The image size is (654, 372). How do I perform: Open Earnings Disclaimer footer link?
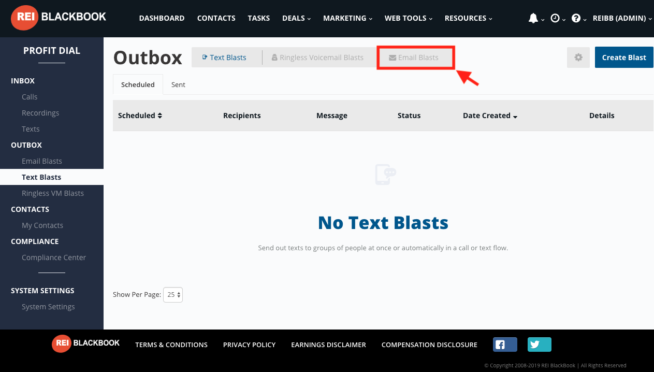[x=328, y=345]
